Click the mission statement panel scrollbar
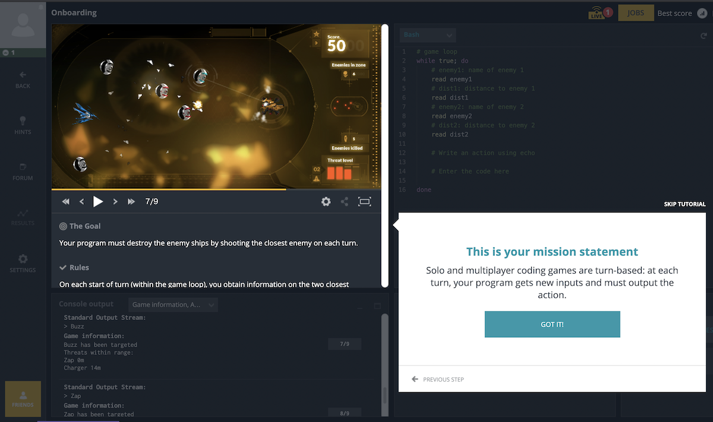Image resolution: width=713 pixels, height=422 pixels. point(385,156)
